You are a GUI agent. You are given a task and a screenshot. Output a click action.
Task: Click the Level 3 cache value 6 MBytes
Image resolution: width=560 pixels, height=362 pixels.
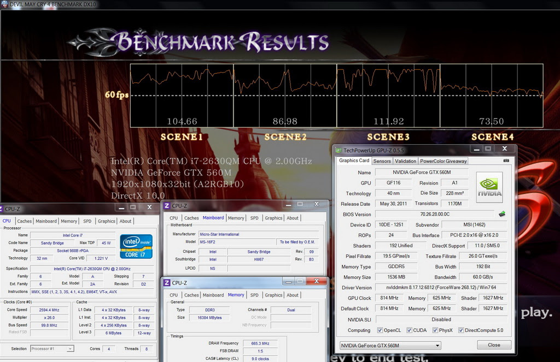[114, 333]
